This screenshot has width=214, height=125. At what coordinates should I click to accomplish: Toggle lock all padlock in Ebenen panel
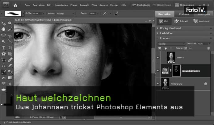[x=190, y=48]
